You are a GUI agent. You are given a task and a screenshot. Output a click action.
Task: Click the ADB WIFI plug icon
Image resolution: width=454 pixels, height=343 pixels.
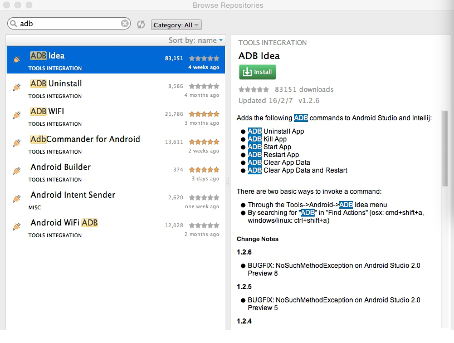tap(17, 115)
